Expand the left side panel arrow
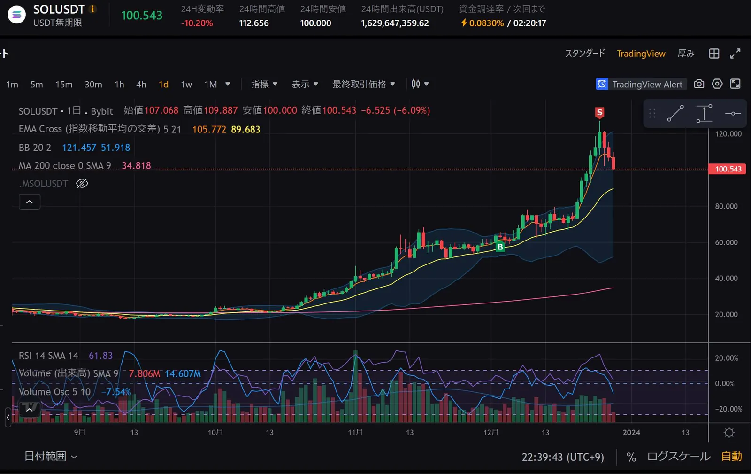 [8, 417]
